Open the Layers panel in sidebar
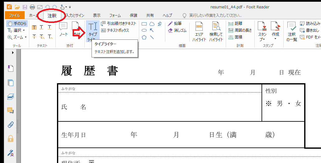 (11, 97)
